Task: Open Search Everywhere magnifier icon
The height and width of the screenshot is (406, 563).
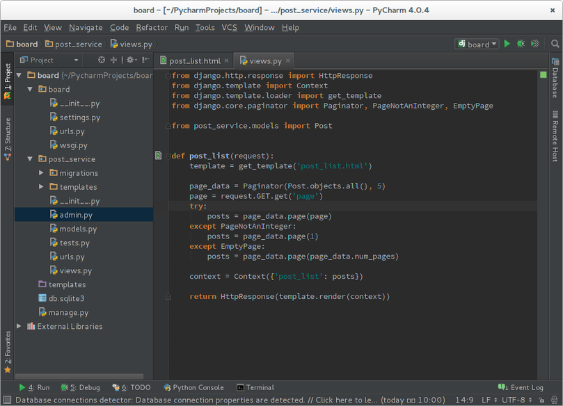Action: (555, 44)
